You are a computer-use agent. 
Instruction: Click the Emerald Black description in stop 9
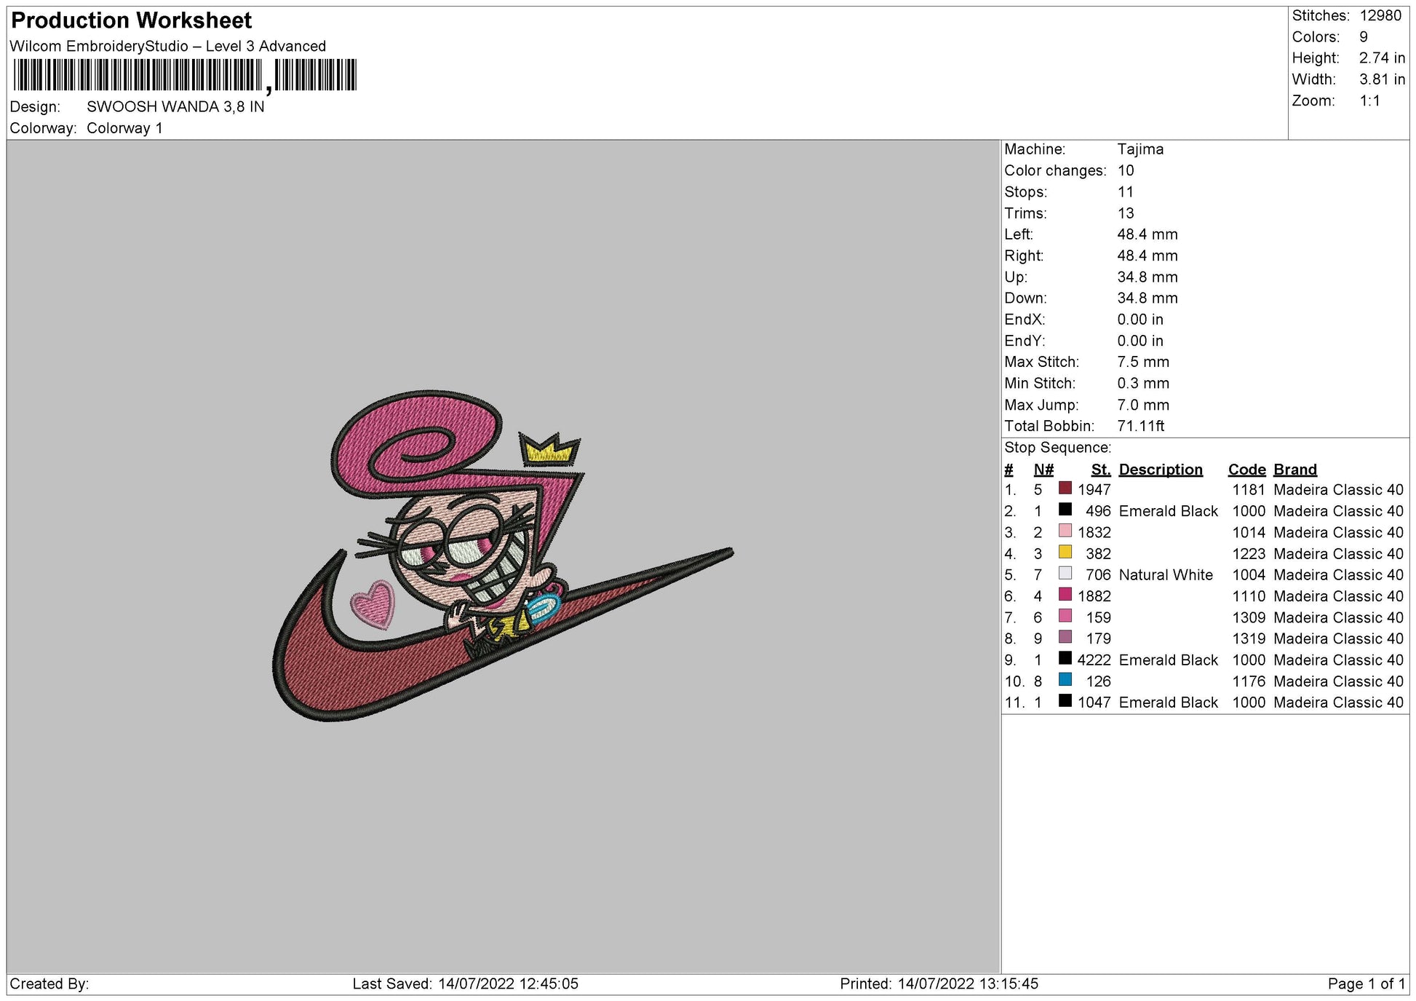coord(1167,660)
